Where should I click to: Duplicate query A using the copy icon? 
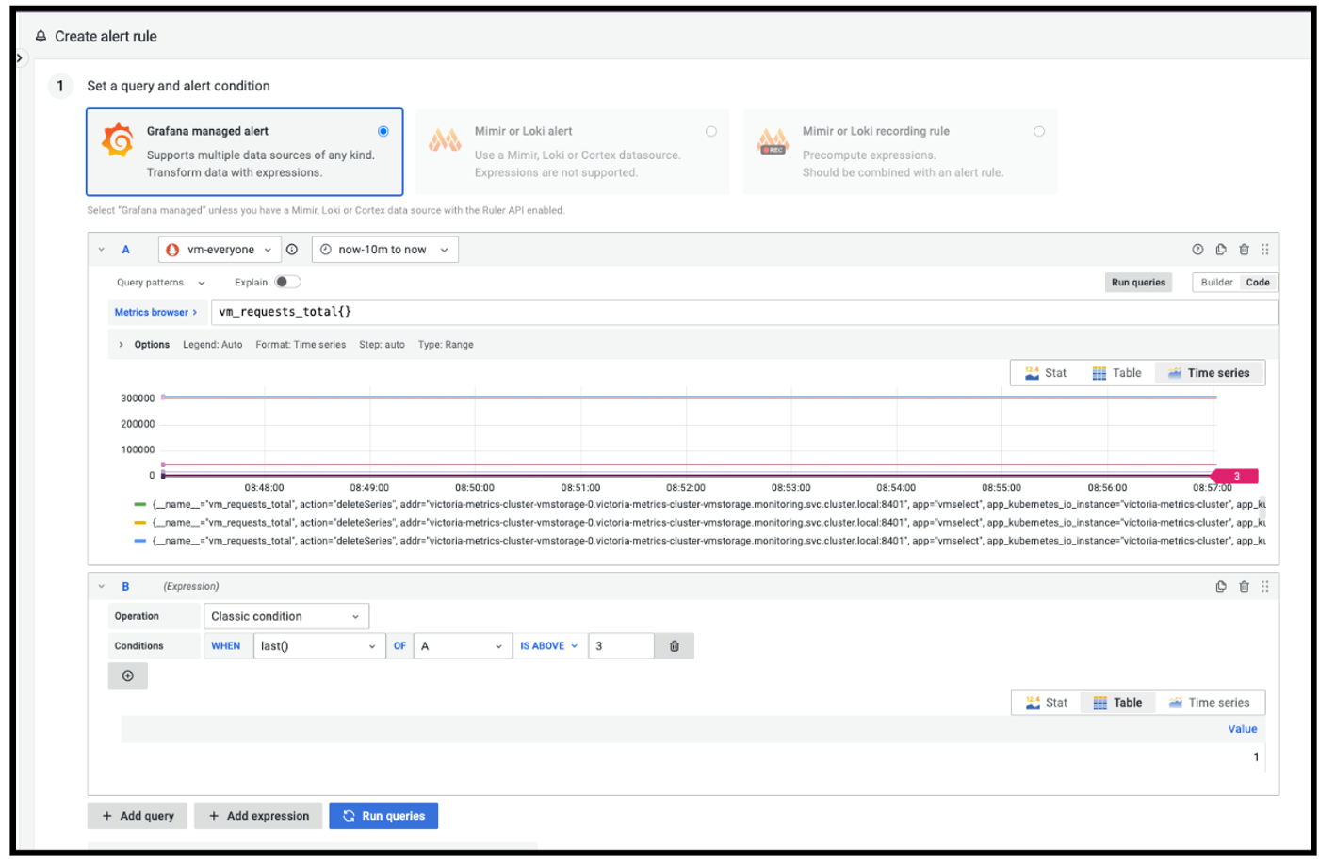point(1221,250)
